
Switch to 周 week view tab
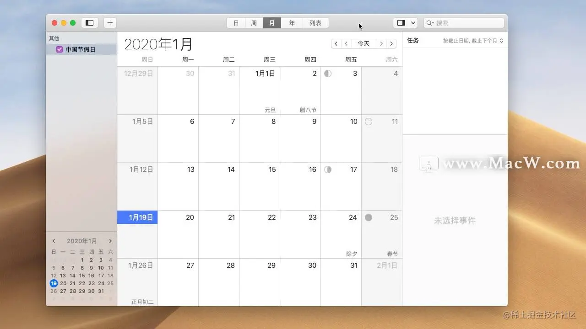[x=254, y=23]
